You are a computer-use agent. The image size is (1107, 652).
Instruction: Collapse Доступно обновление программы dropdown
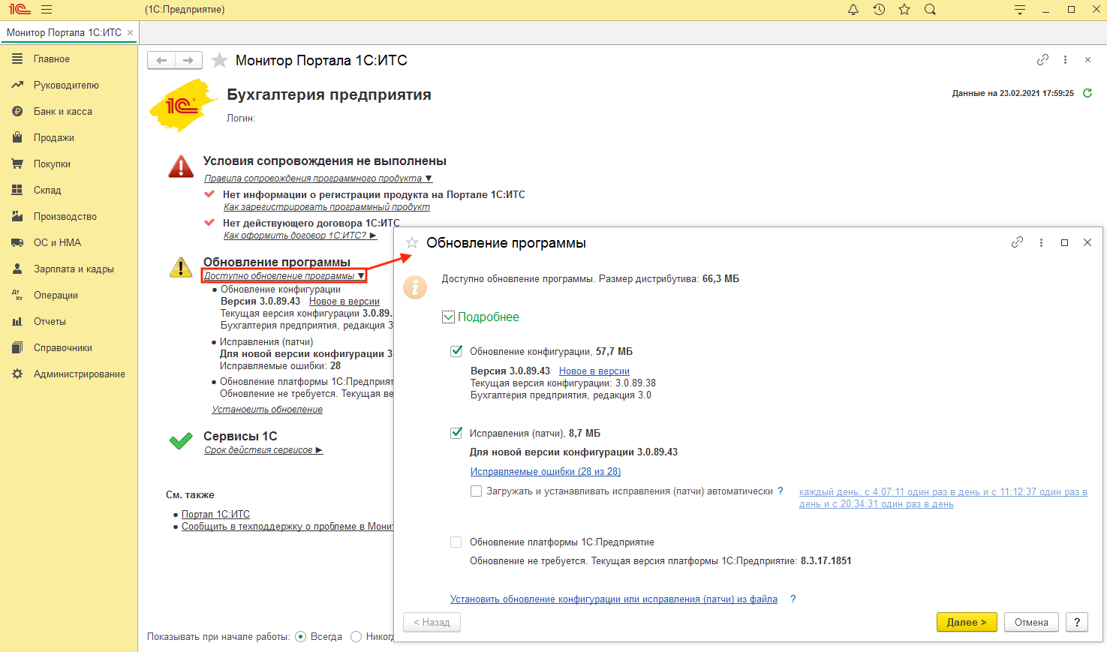click(284, 276)
